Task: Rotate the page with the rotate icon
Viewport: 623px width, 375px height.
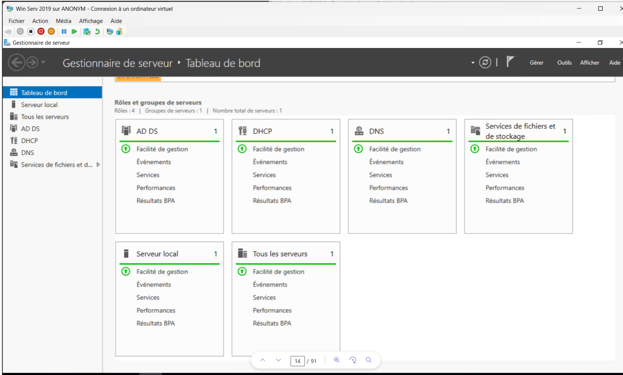Action: pos(353,360)
